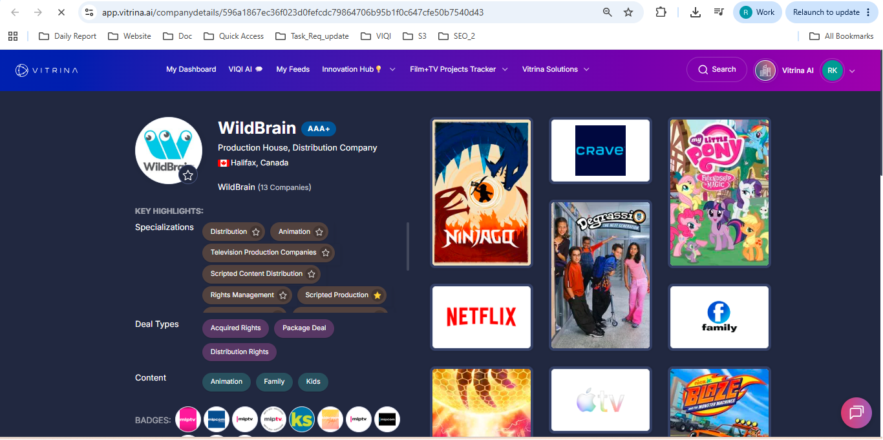Star Television Production Companies specialization
Image resolution: width=883 pixels, height=440 pixels.
326,253
